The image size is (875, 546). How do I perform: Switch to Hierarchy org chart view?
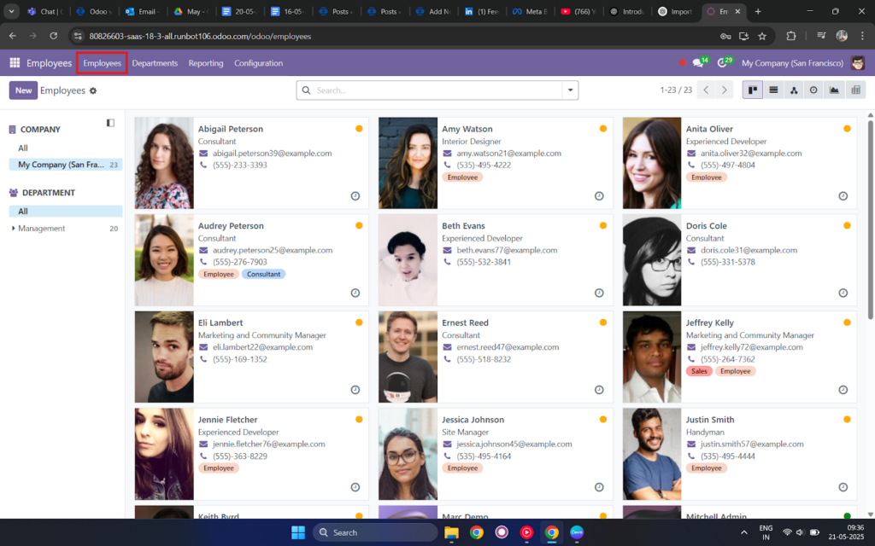coord(794,90)
